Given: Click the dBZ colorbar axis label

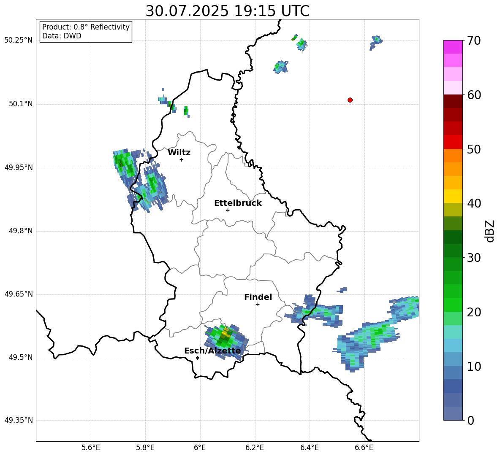Looking at the screenshot, I should (490, 231).
